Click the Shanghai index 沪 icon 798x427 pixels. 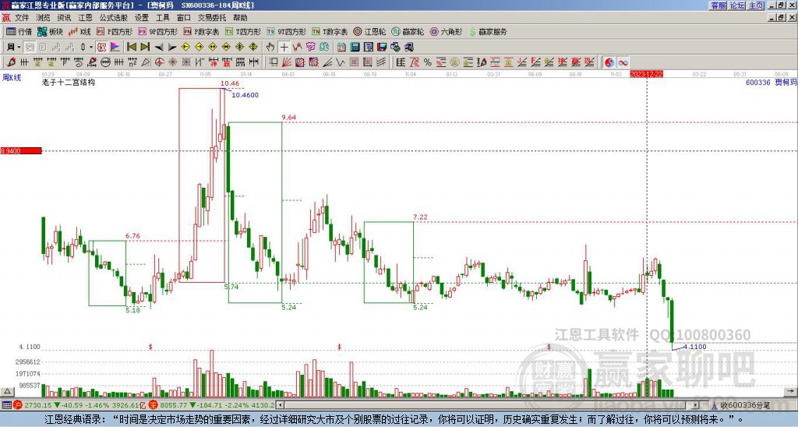point(18,405)
